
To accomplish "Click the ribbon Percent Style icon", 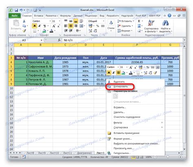I will (x=98, y=26).
